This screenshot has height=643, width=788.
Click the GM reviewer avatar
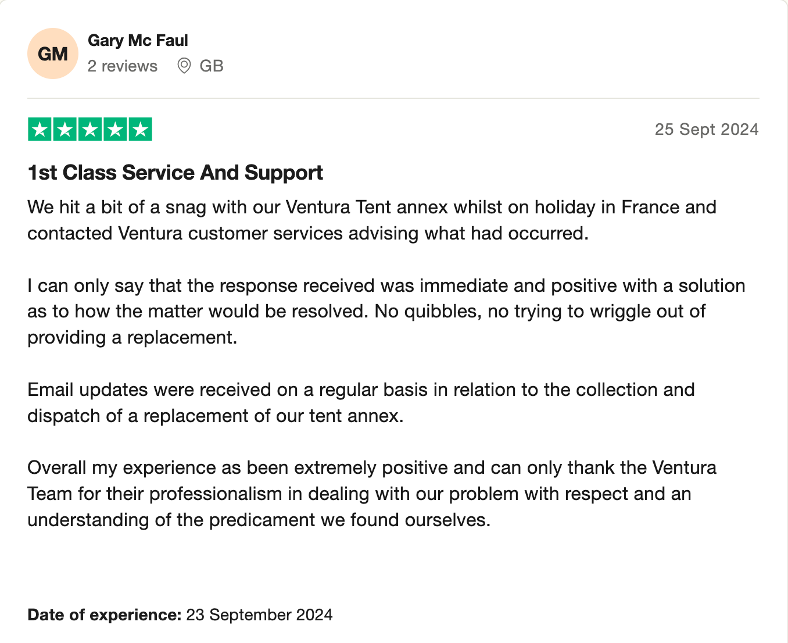click(x=53, y=53)
